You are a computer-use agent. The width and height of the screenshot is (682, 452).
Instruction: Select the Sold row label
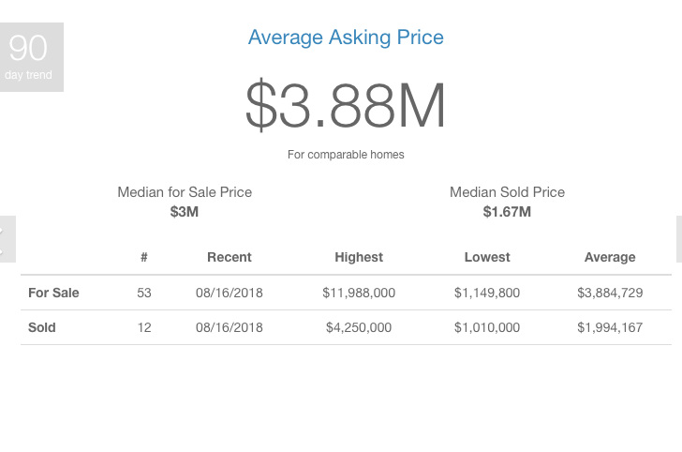coord(42,327)
